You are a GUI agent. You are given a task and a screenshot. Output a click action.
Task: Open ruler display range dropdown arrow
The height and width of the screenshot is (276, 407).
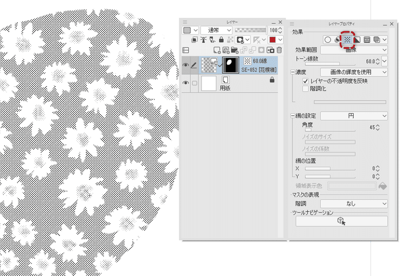[264, 40]
